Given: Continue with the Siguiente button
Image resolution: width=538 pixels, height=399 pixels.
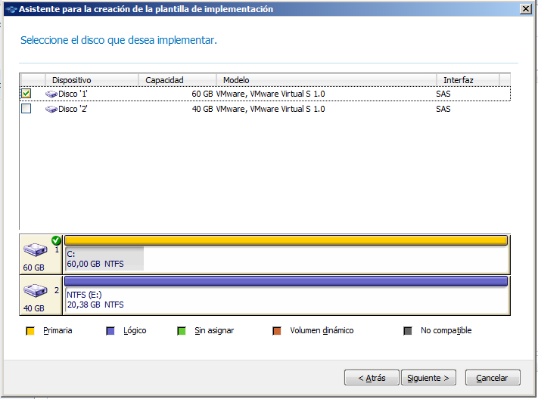Looking at the screenshot, I should 428,378.
